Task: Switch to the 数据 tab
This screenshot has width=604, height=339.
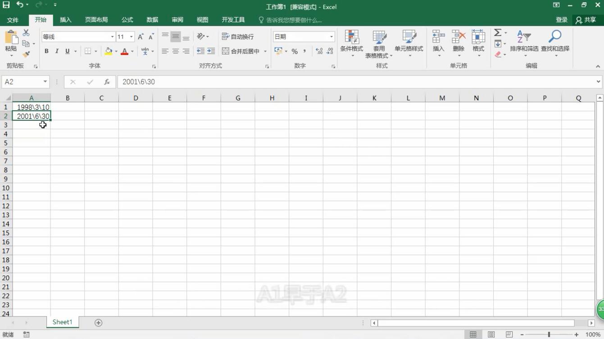Action: (x=152, y=20)
